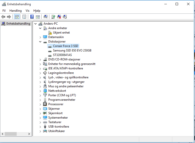Toggle the console tree pane icon
The height and width of the screenshot is (143, 195).
click(x=17, y=17)
